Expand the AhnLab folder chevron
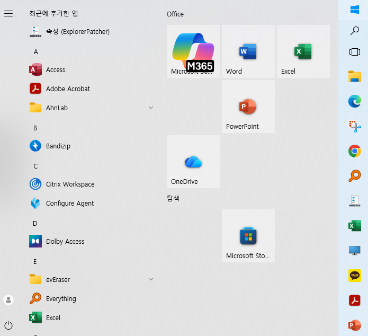 (x=151, y=108)
